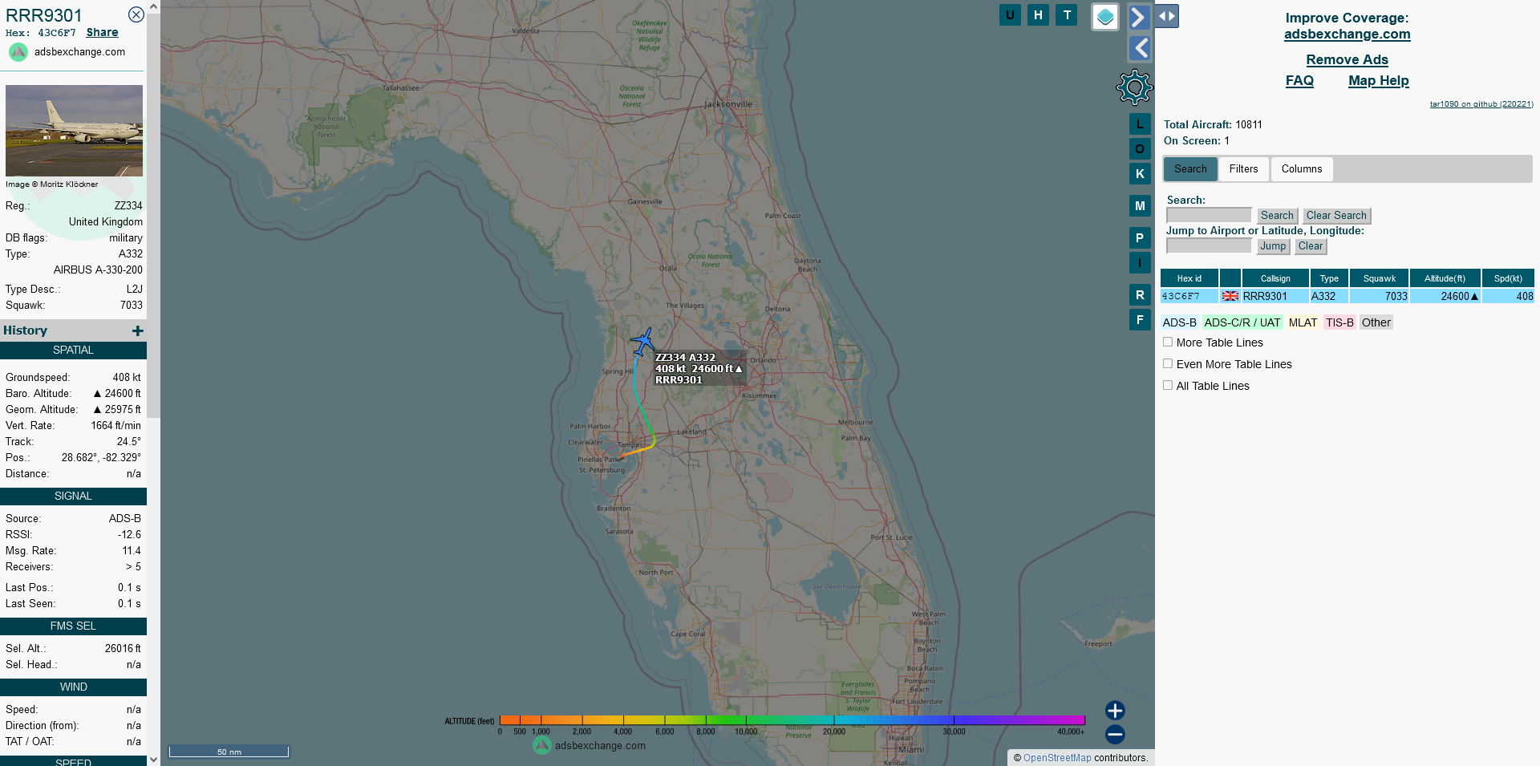Open the tar1090 on github link
1540x766 pixels.
(1481, 104)
